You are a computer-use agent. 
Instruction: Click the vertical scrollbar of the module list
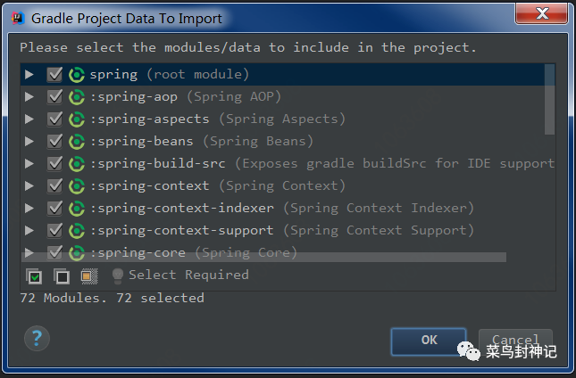click(x=549, y=100)
